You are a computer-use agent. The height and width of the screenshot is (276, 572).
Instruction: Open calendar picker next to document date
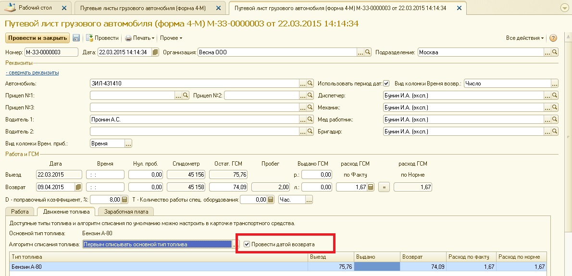coord(155,52)
